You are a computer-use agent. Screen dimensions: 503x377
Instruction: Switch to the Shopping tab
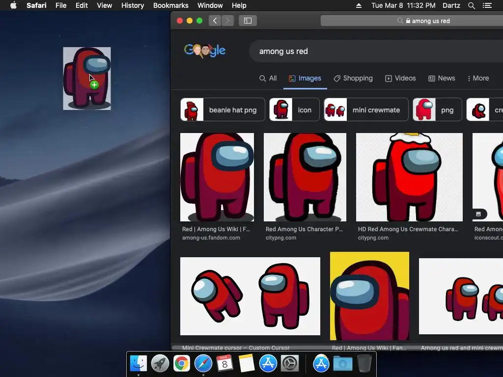click(x=353, y=78)
